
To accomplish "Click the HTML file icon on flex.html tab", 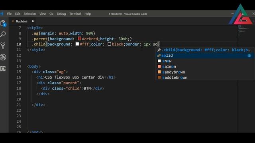I will pyautogui.click(x=13, y=21).
